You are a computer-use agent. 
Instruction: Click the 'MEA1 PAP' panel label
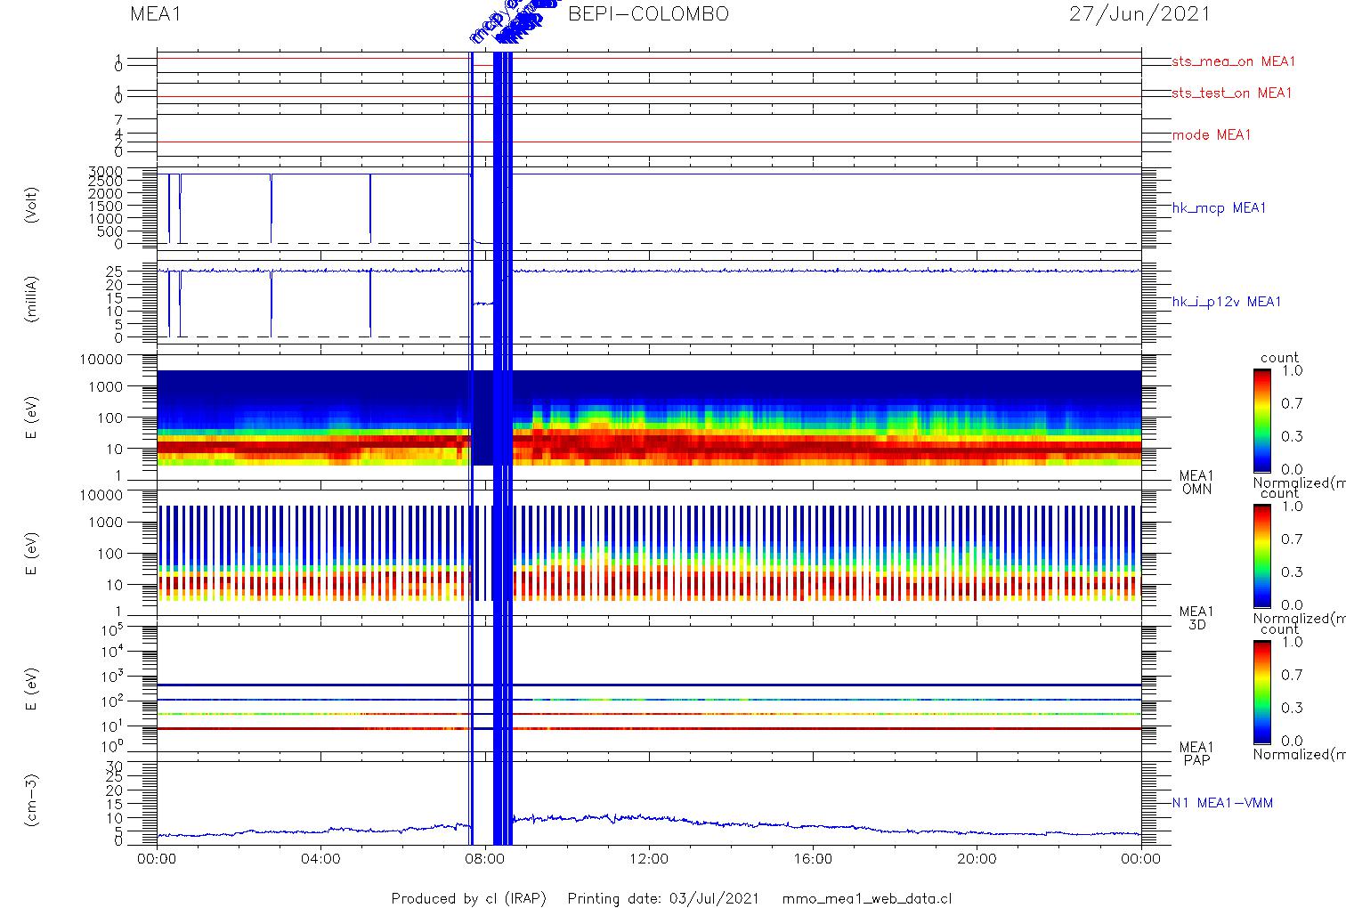click(1196, 753)
